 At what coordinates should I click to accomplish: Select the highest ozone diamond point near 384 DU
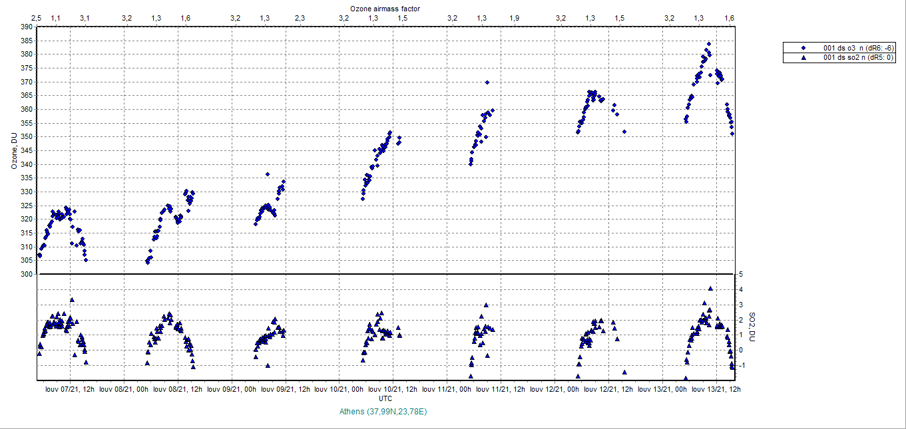click(x=709, y=44)
